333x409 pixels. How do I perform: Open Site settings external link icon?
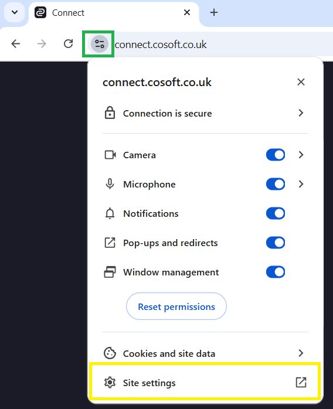pyautogui.click(x=301, y=383)
